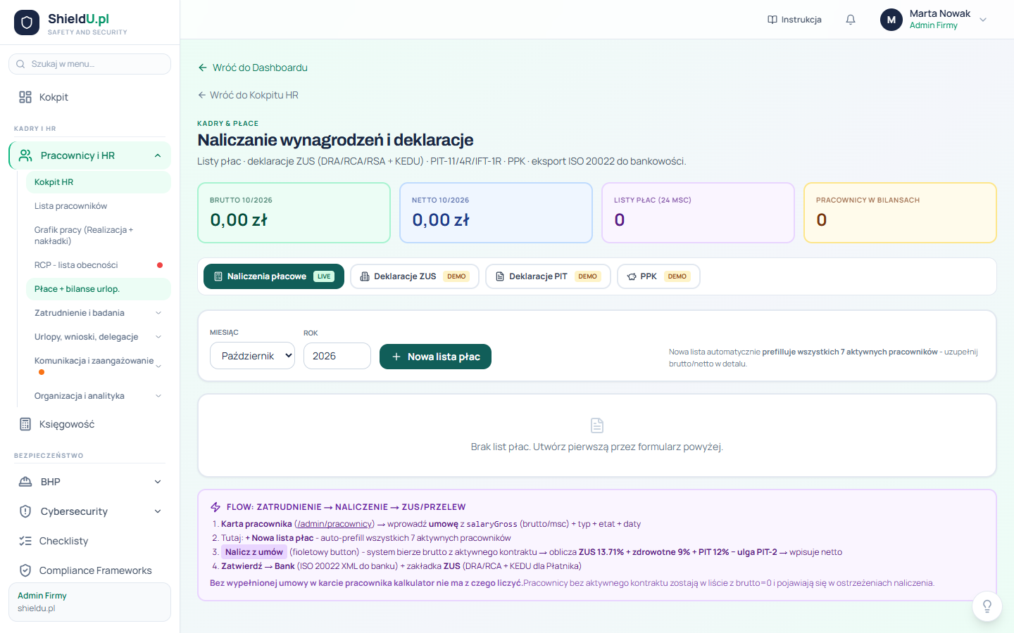Click the Compliance Frameworks shield-check icon
The width and height of the screenshot is (1014, 633).
[25, 570]
